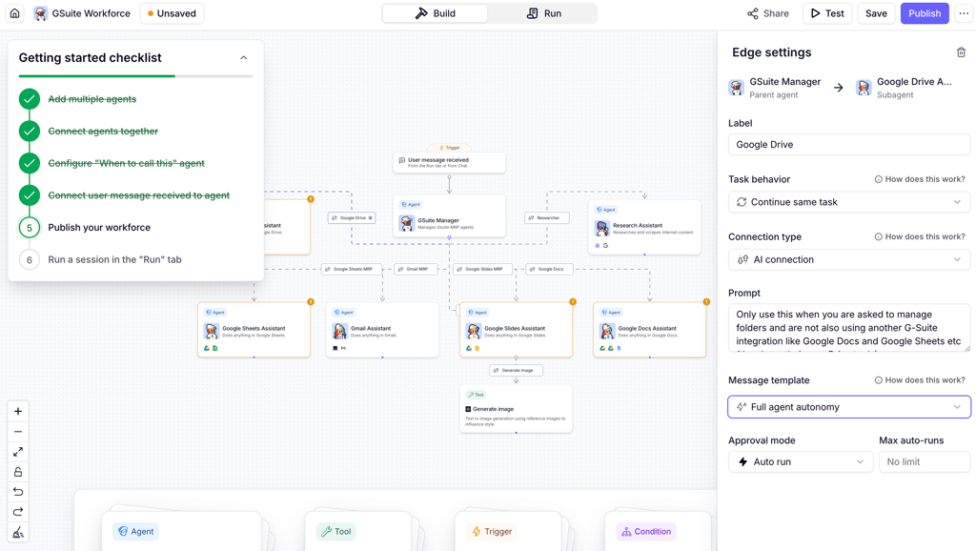Click the Publish your workforce text
This screenshot has width=976, height=551.
(99, 228)
